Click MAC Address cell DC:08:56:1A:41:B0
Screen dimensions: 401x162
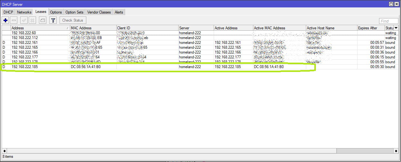(86, 67)
